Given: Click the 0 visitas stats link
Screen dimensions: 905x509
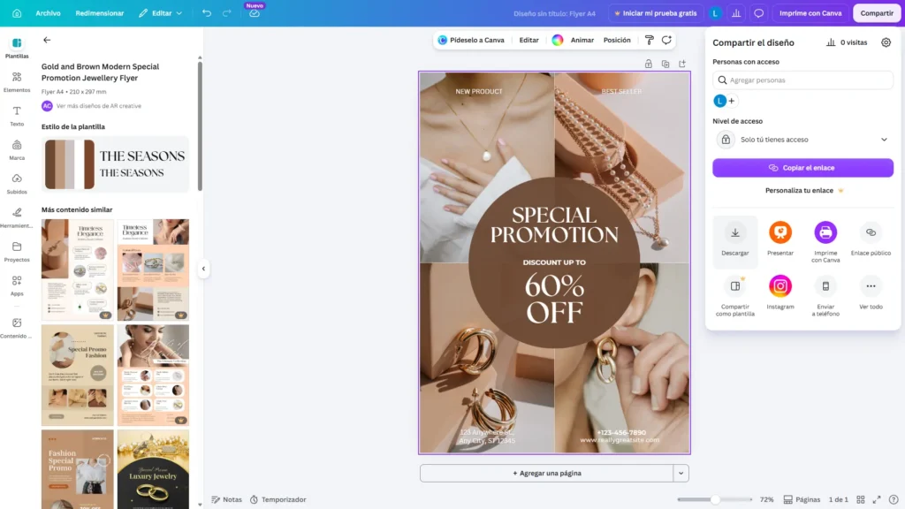Looking at the screenshot, I should point(848,42).
